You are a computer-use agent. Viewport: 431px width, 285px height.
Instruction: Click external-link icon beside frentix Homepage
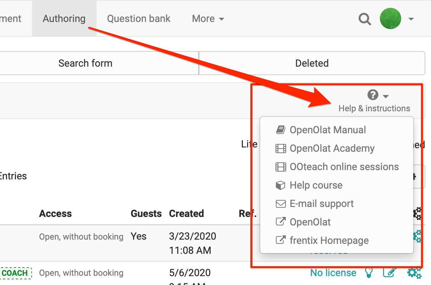point(281,240)
